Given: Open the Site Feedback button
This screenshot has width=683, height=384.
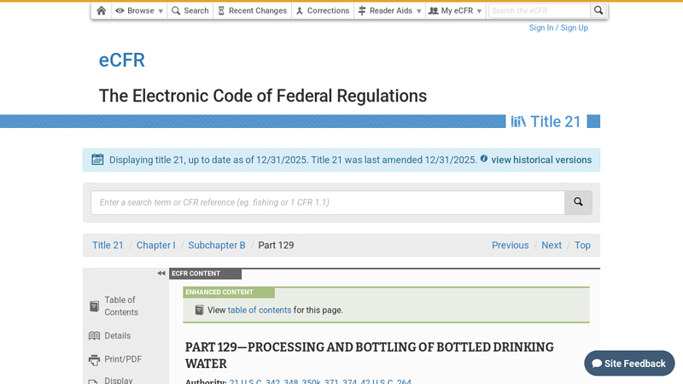Looking at the screenshot, I should point(629,364).
